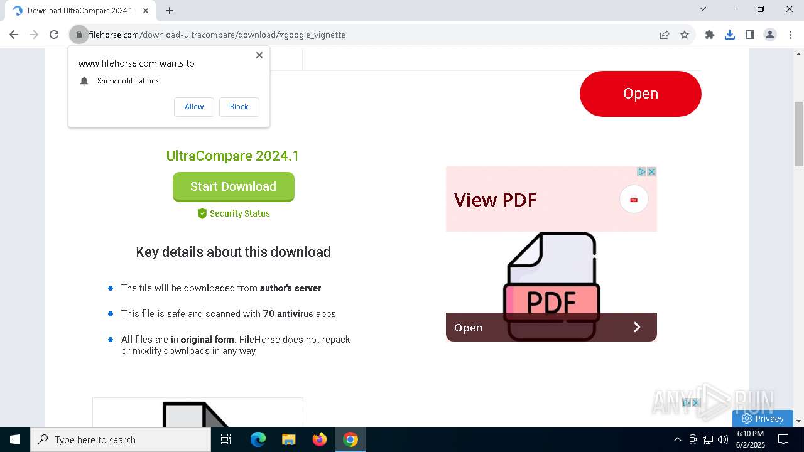Viewport: 804px width, 452px height.
Task: Click the red Open ad button
Action: 640,94
